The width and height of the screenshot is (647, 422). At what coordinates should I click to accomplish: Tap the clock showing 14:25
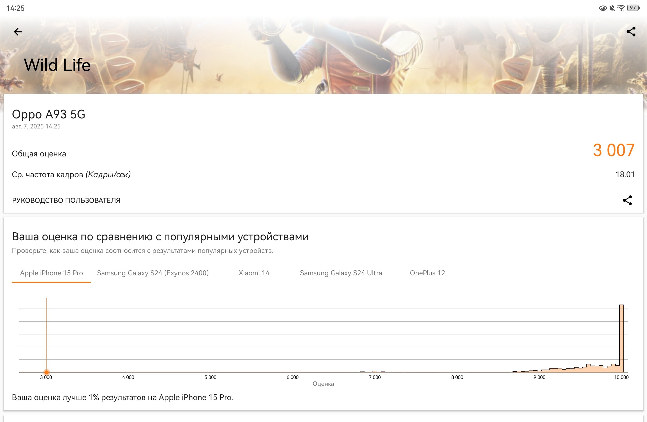pyautogui.click(x=16, y=8)
